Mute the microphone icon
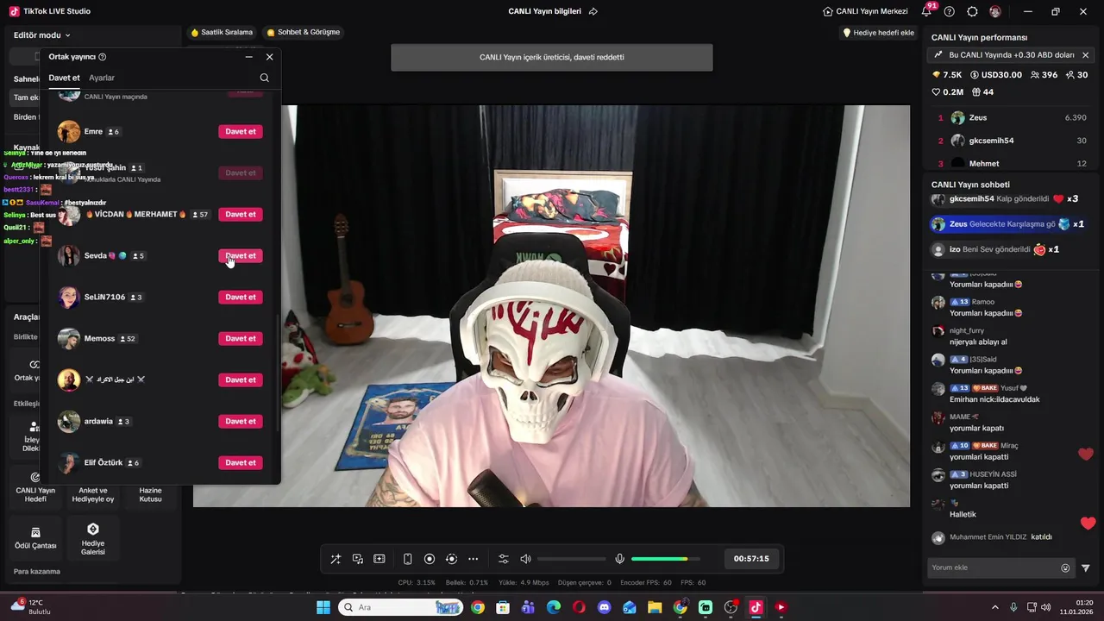Screen dimensions: 1104x621 coord(619,559)
